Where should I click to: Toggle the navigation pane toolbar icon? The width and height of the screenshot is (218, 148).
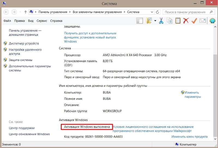click(x=140, y=21)
